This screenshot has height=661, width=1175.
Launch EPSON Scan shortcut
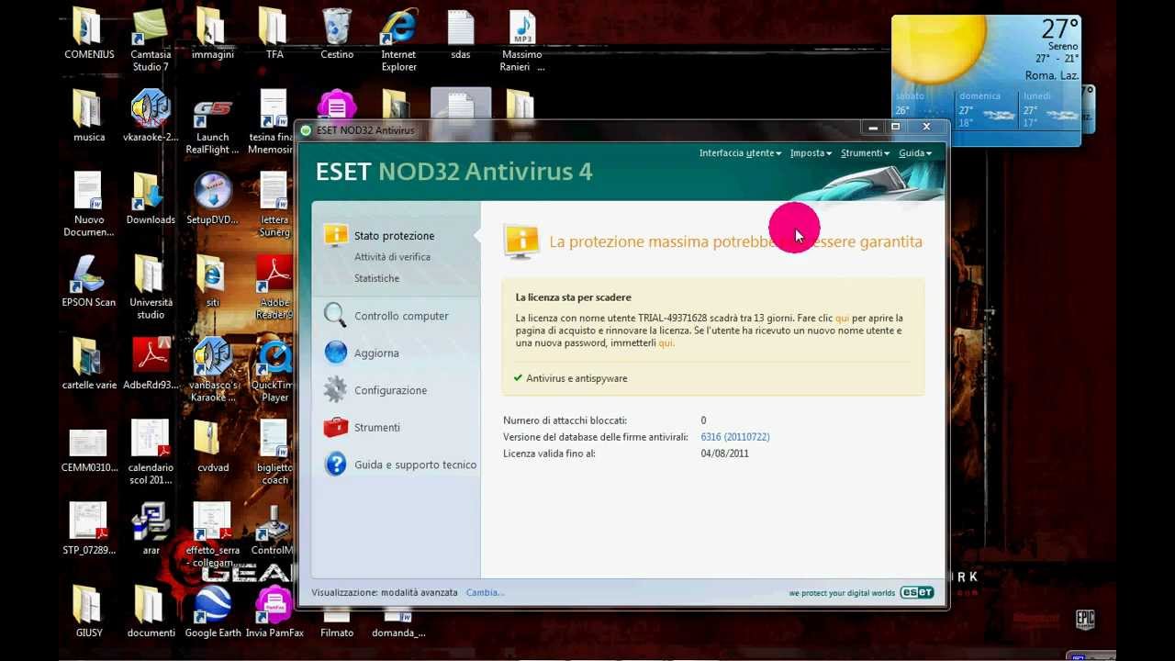(89, 282)
